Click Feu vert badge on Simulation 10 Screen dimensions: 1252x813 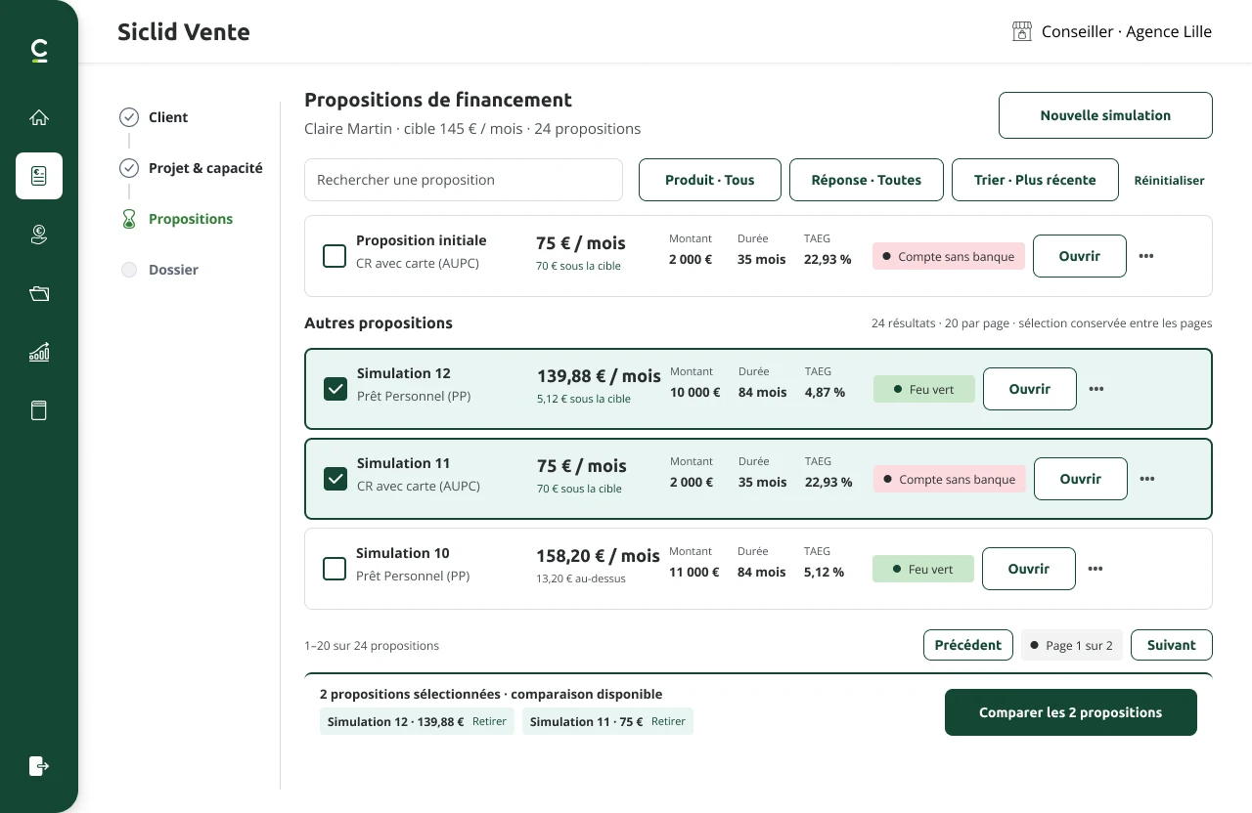coord(923,569)
